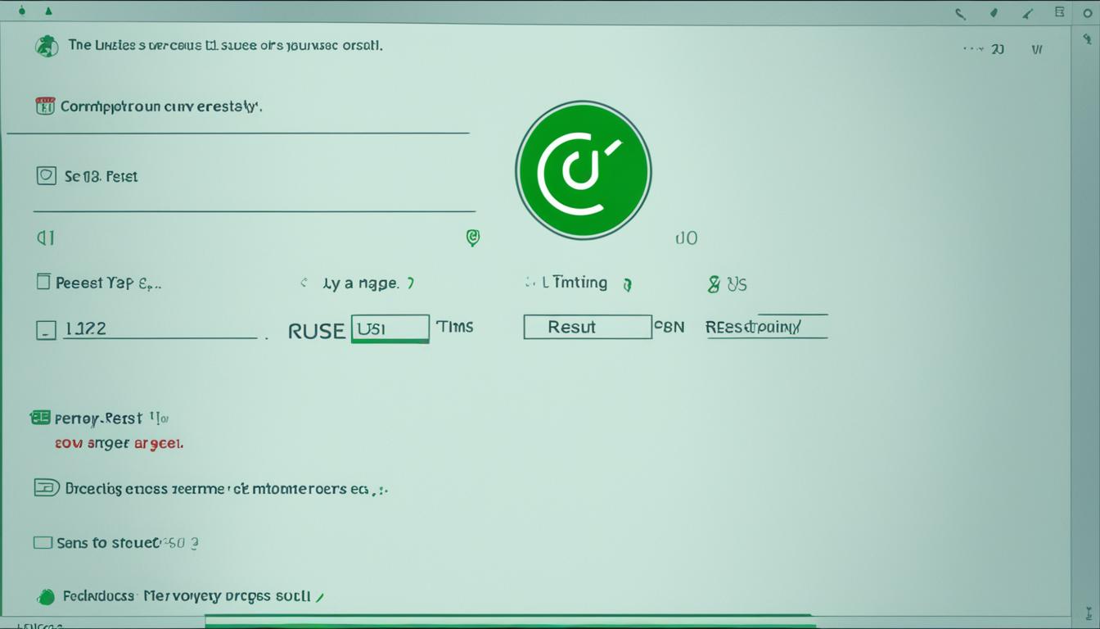1100x629 pixels.
Task: Click the '8 US' symbol
Action: 727,284
